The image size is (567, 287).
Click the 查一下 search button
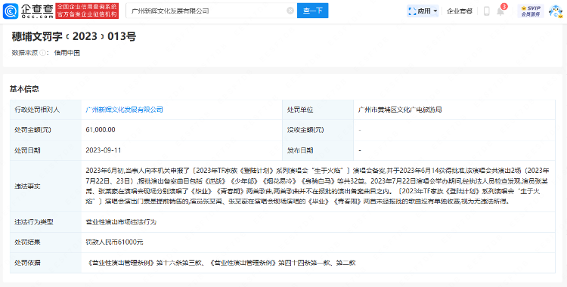pyautogui.click(x=312, y=11)
